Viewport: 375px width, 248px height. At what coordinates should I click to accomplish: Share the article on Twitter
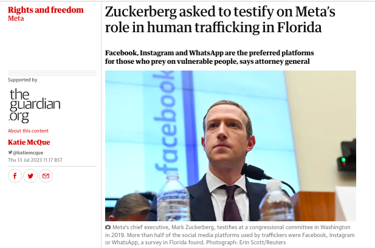(30, 176)
